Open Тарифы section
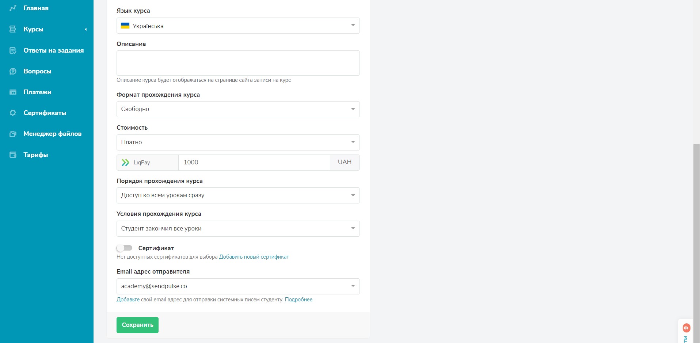Image resolution: width=700 pixels, height=343 pixels. click(x=35, y=155)
